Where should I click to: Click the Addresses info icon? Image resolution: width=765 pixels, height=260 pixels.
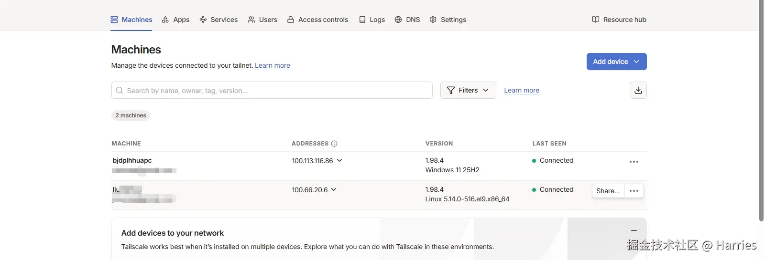point(334,144)
